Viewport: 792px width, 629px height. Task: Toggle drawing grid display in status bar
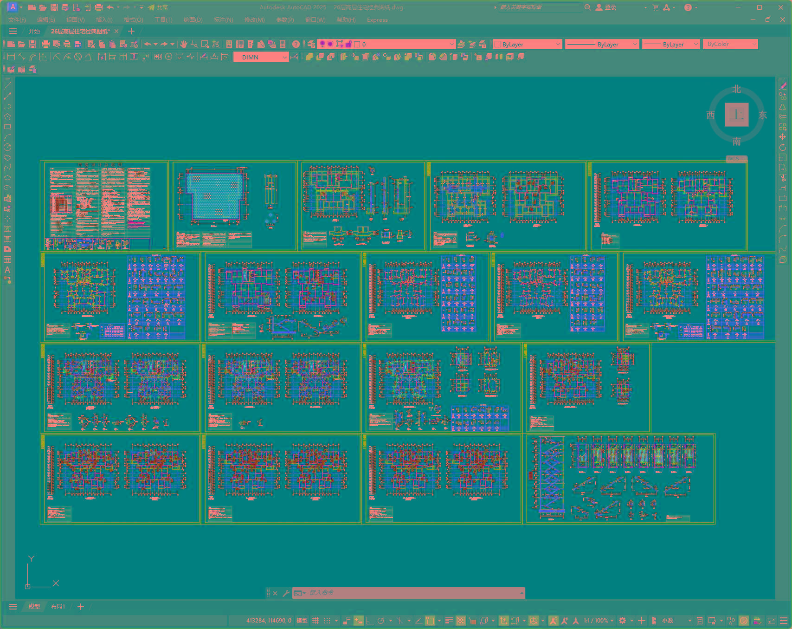click(316, 620)
